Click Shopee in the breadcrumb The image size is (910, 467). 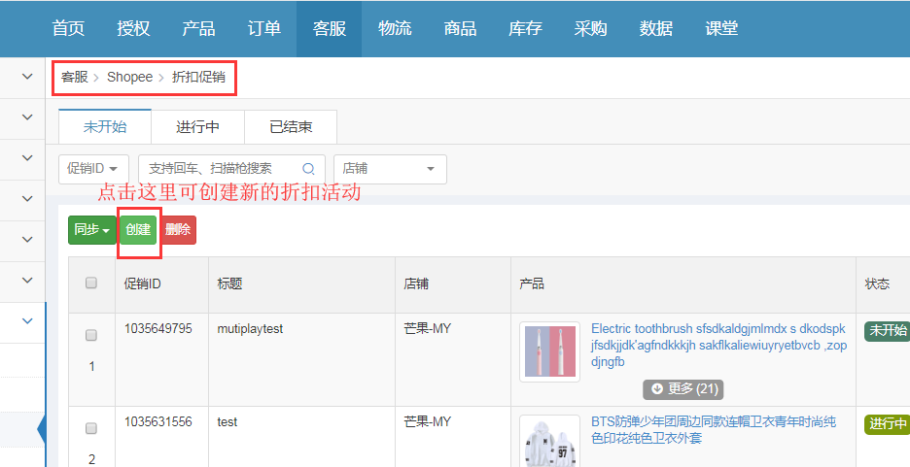point(129,77)
